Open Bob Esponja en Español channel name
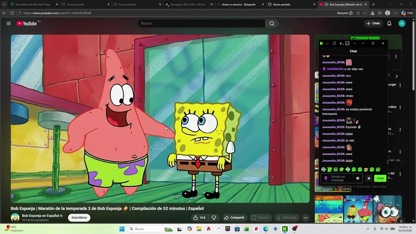Image resolution: width=416 pixels, height=234 pixels. click(x=40, y=216)
